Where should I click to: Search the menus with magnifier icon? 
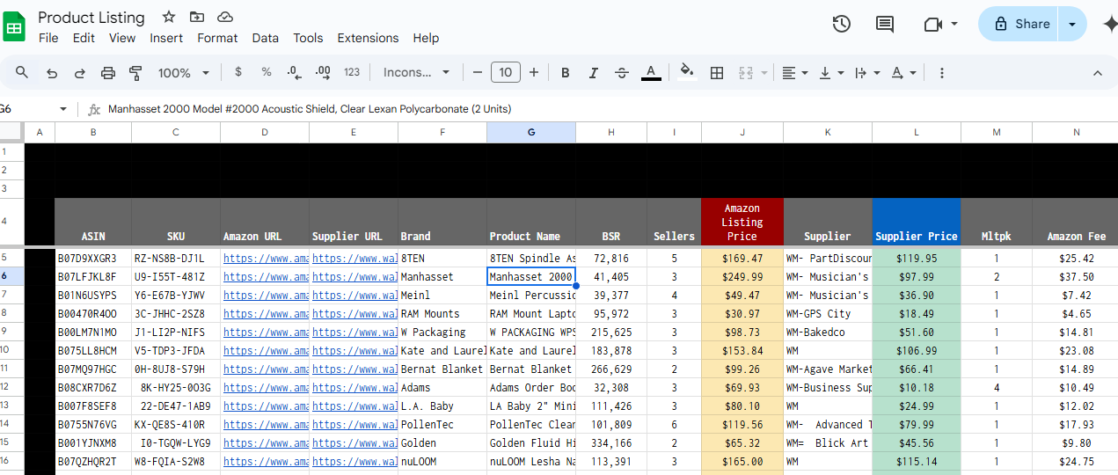(22, 73)
